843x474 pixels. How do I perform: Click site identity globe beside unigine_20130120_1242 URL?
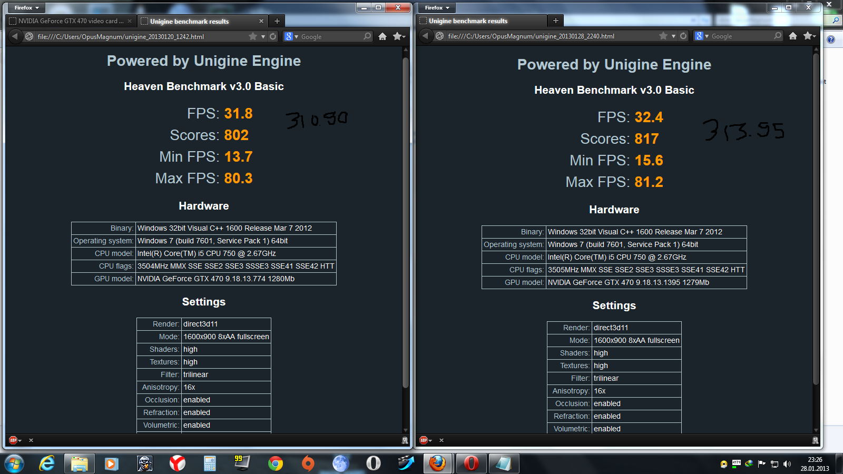tap(30, 36)
